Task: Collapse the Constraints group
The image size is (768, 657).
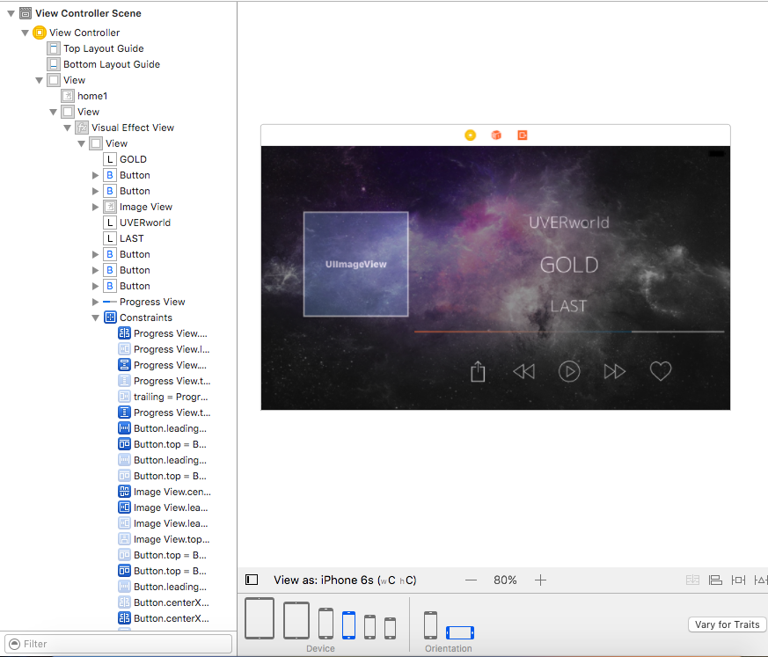Action: click(x=96, y=318)
